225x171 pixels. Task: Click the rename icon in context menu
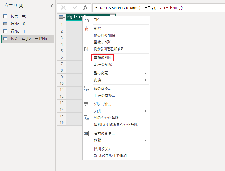pos(87,133)
